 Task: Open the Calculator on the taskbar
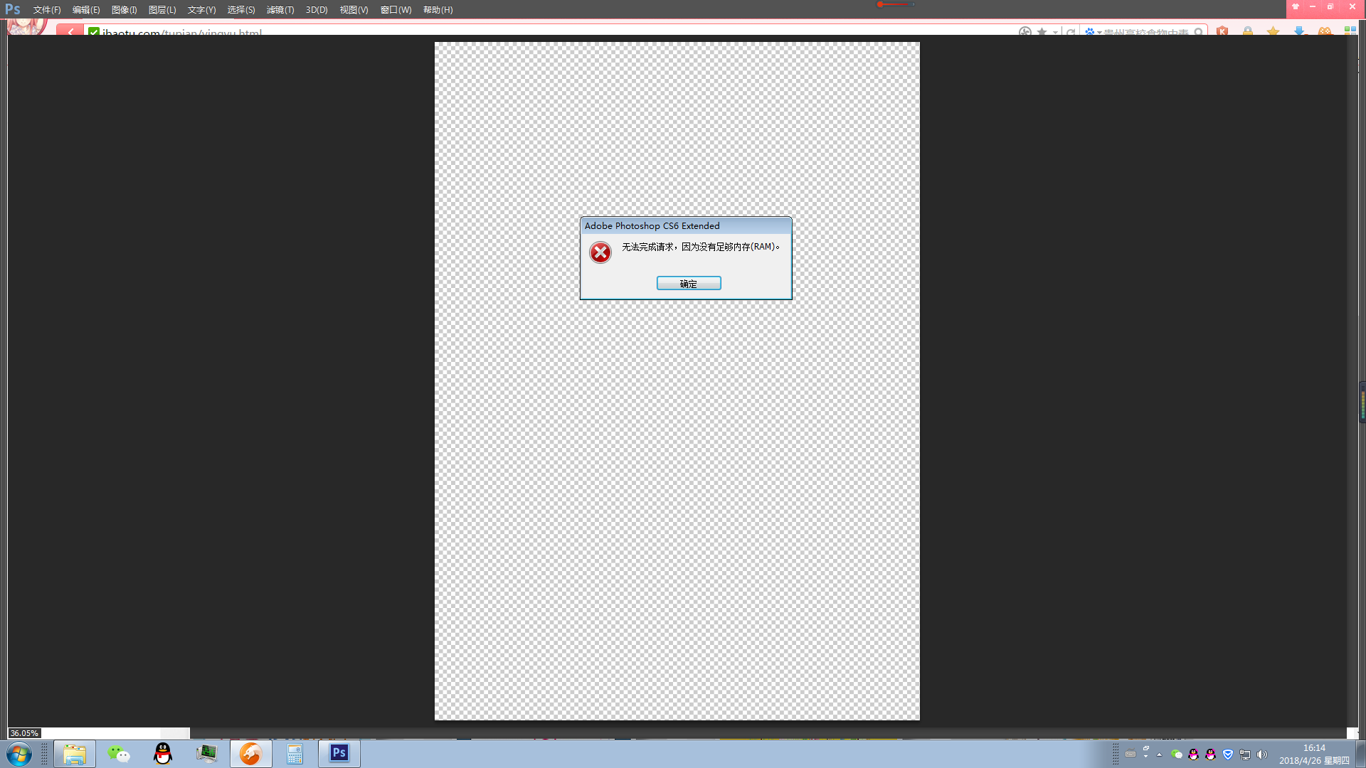295,754
